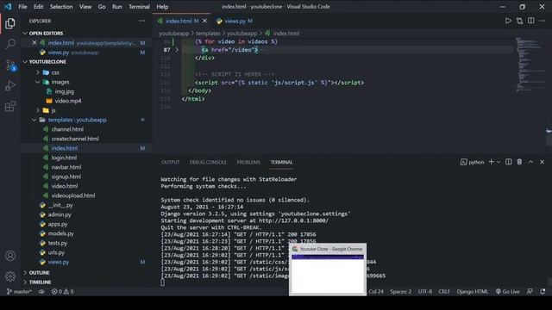Collapse the images folder
This screenshot has width=552, height=310.
click(x=60, y=82)
